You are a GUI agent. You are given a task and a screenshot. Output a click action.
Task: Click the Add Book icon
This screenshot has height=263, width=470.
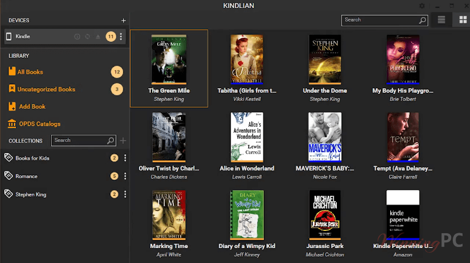(x=12, y=106)
